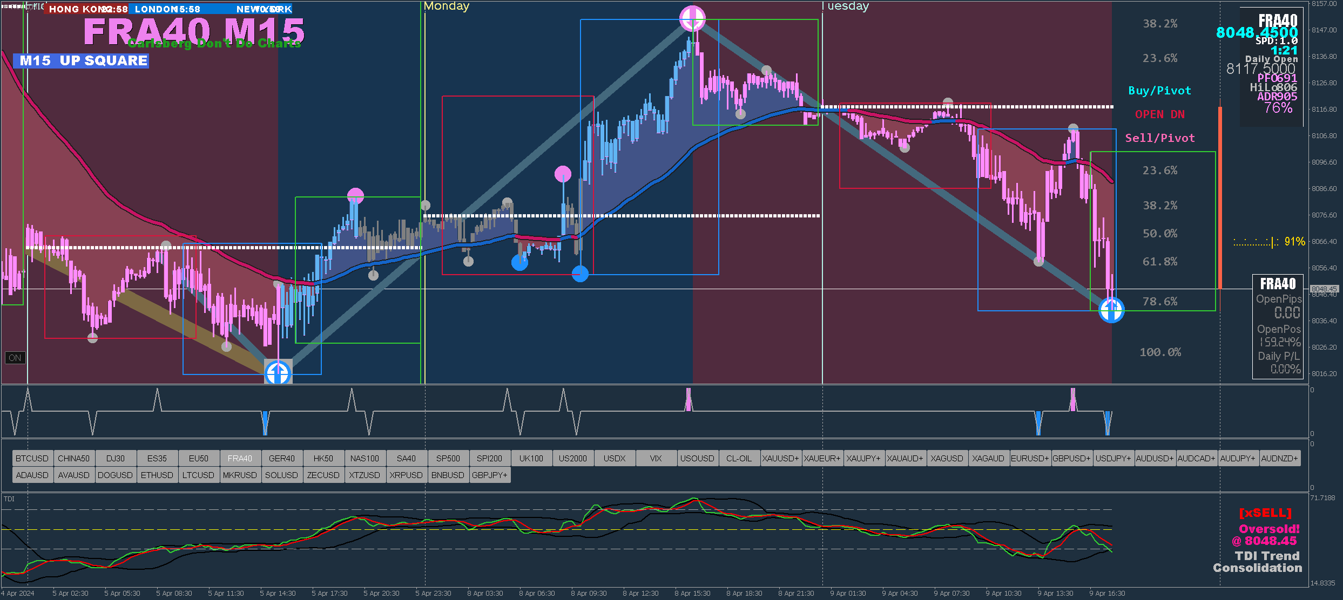Image resolution: width=1343 pixels, height=600 pixels.
Task: Click the Sell/Pivot label
Action: [1159, 138]
